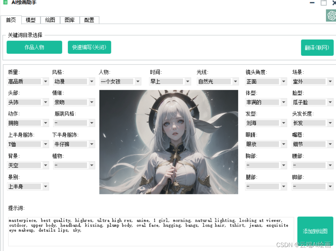Expand the 动作 dropdown showing 拥抱
This screenshot has width=336, height=251.
tap(28, 123)
